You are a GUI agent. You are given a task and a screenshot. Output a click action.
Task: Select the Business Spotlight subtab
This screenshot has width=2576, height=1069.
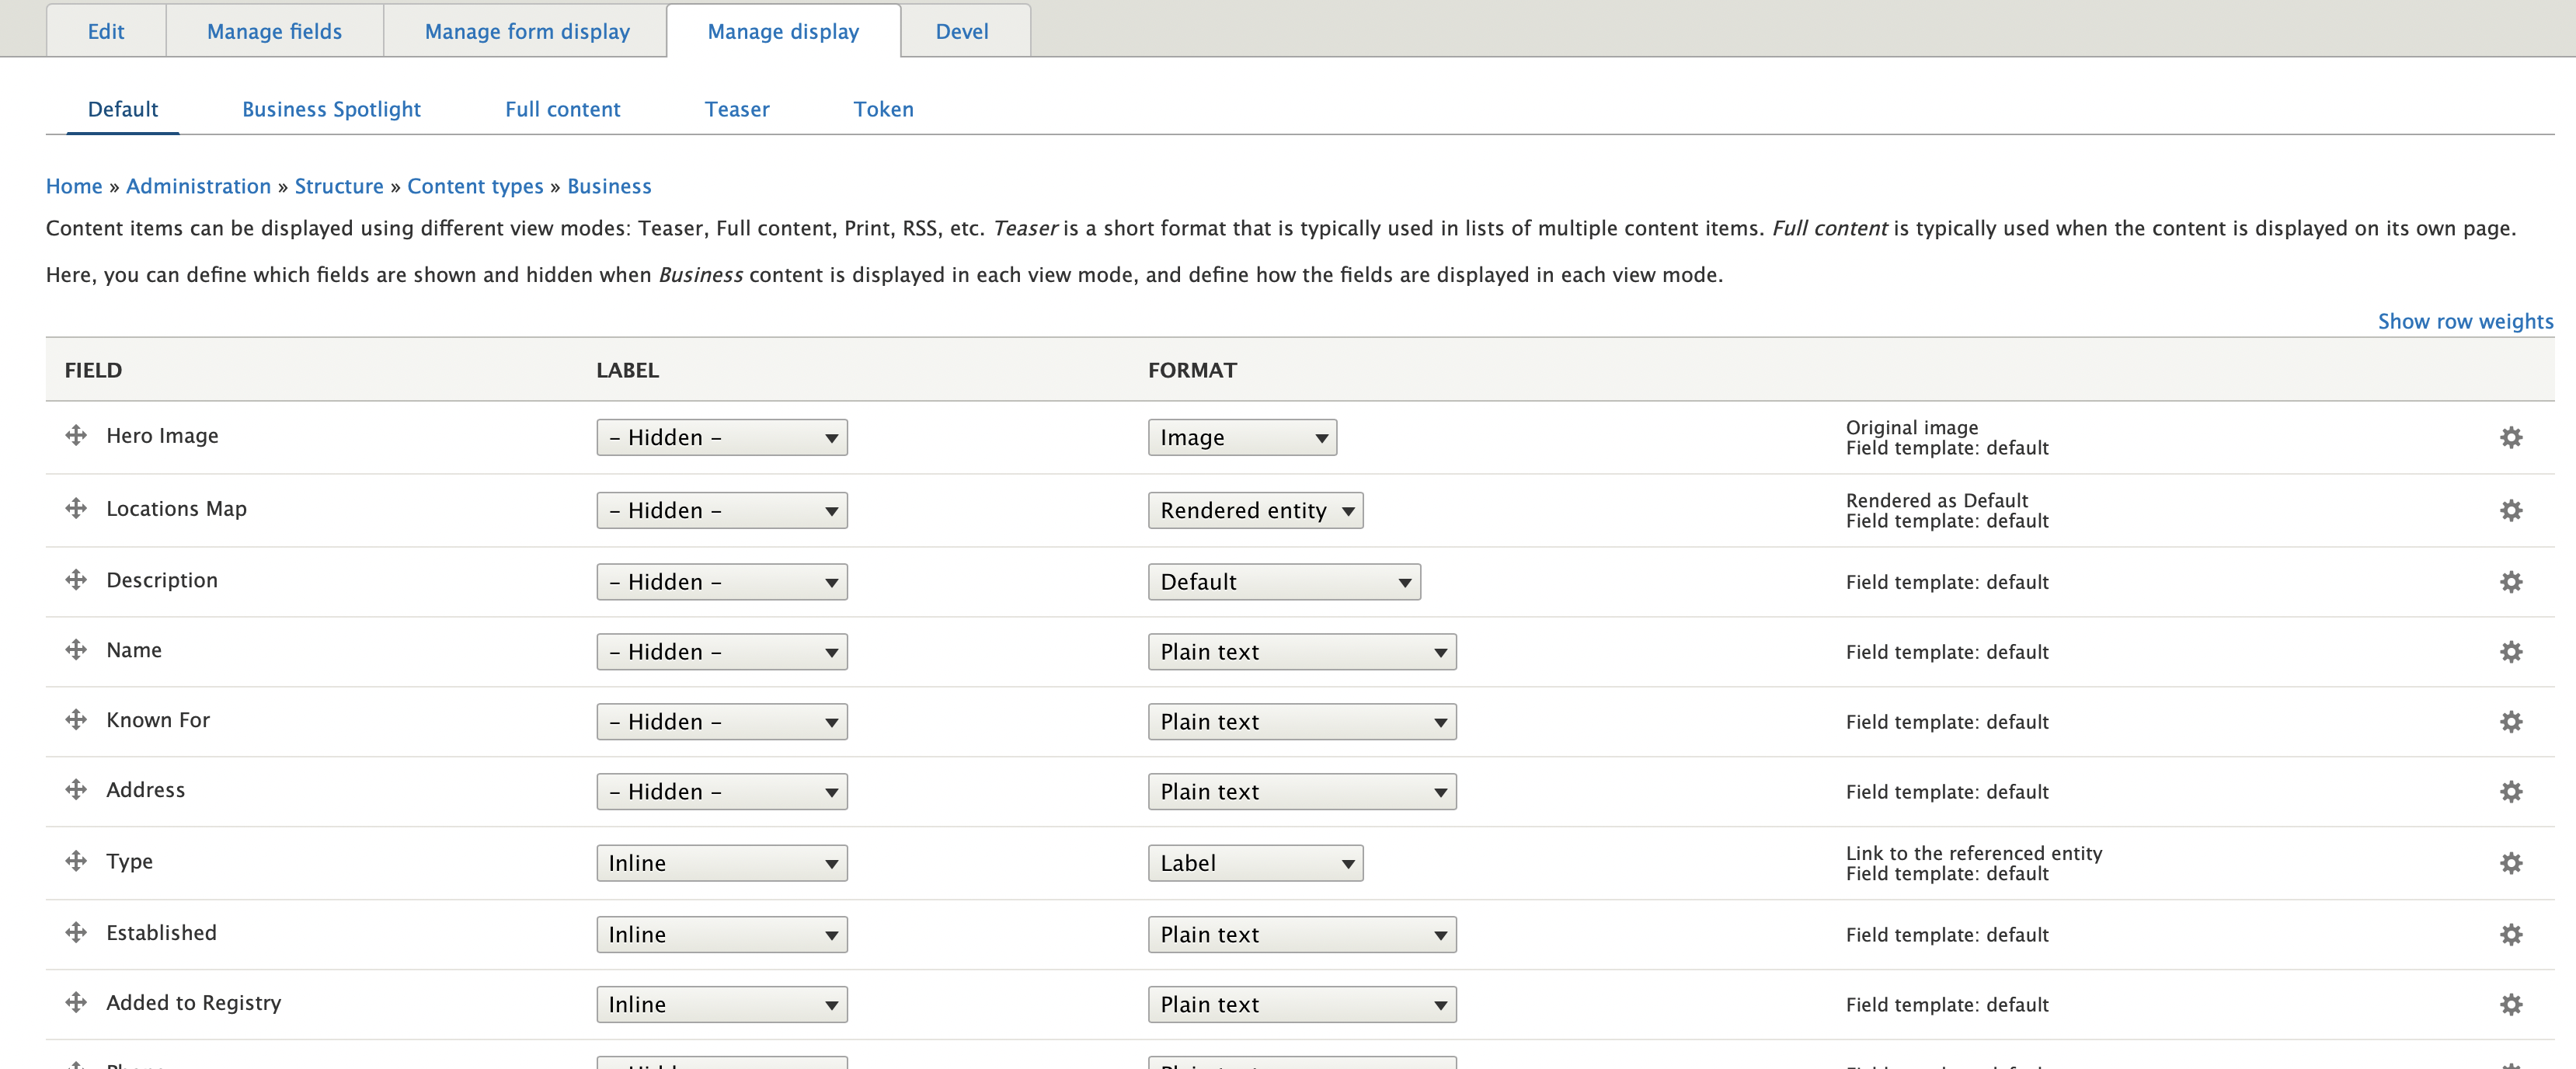click(x=331, y=109)
